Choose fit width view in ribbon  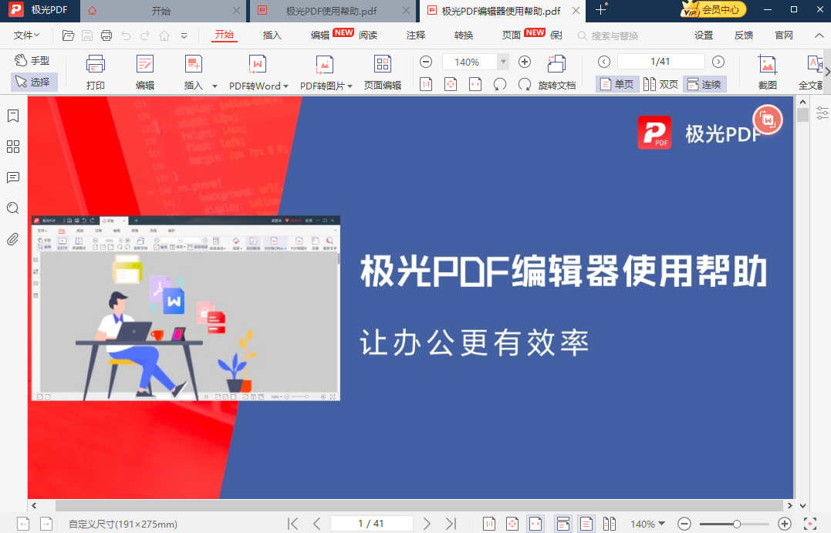475,84
